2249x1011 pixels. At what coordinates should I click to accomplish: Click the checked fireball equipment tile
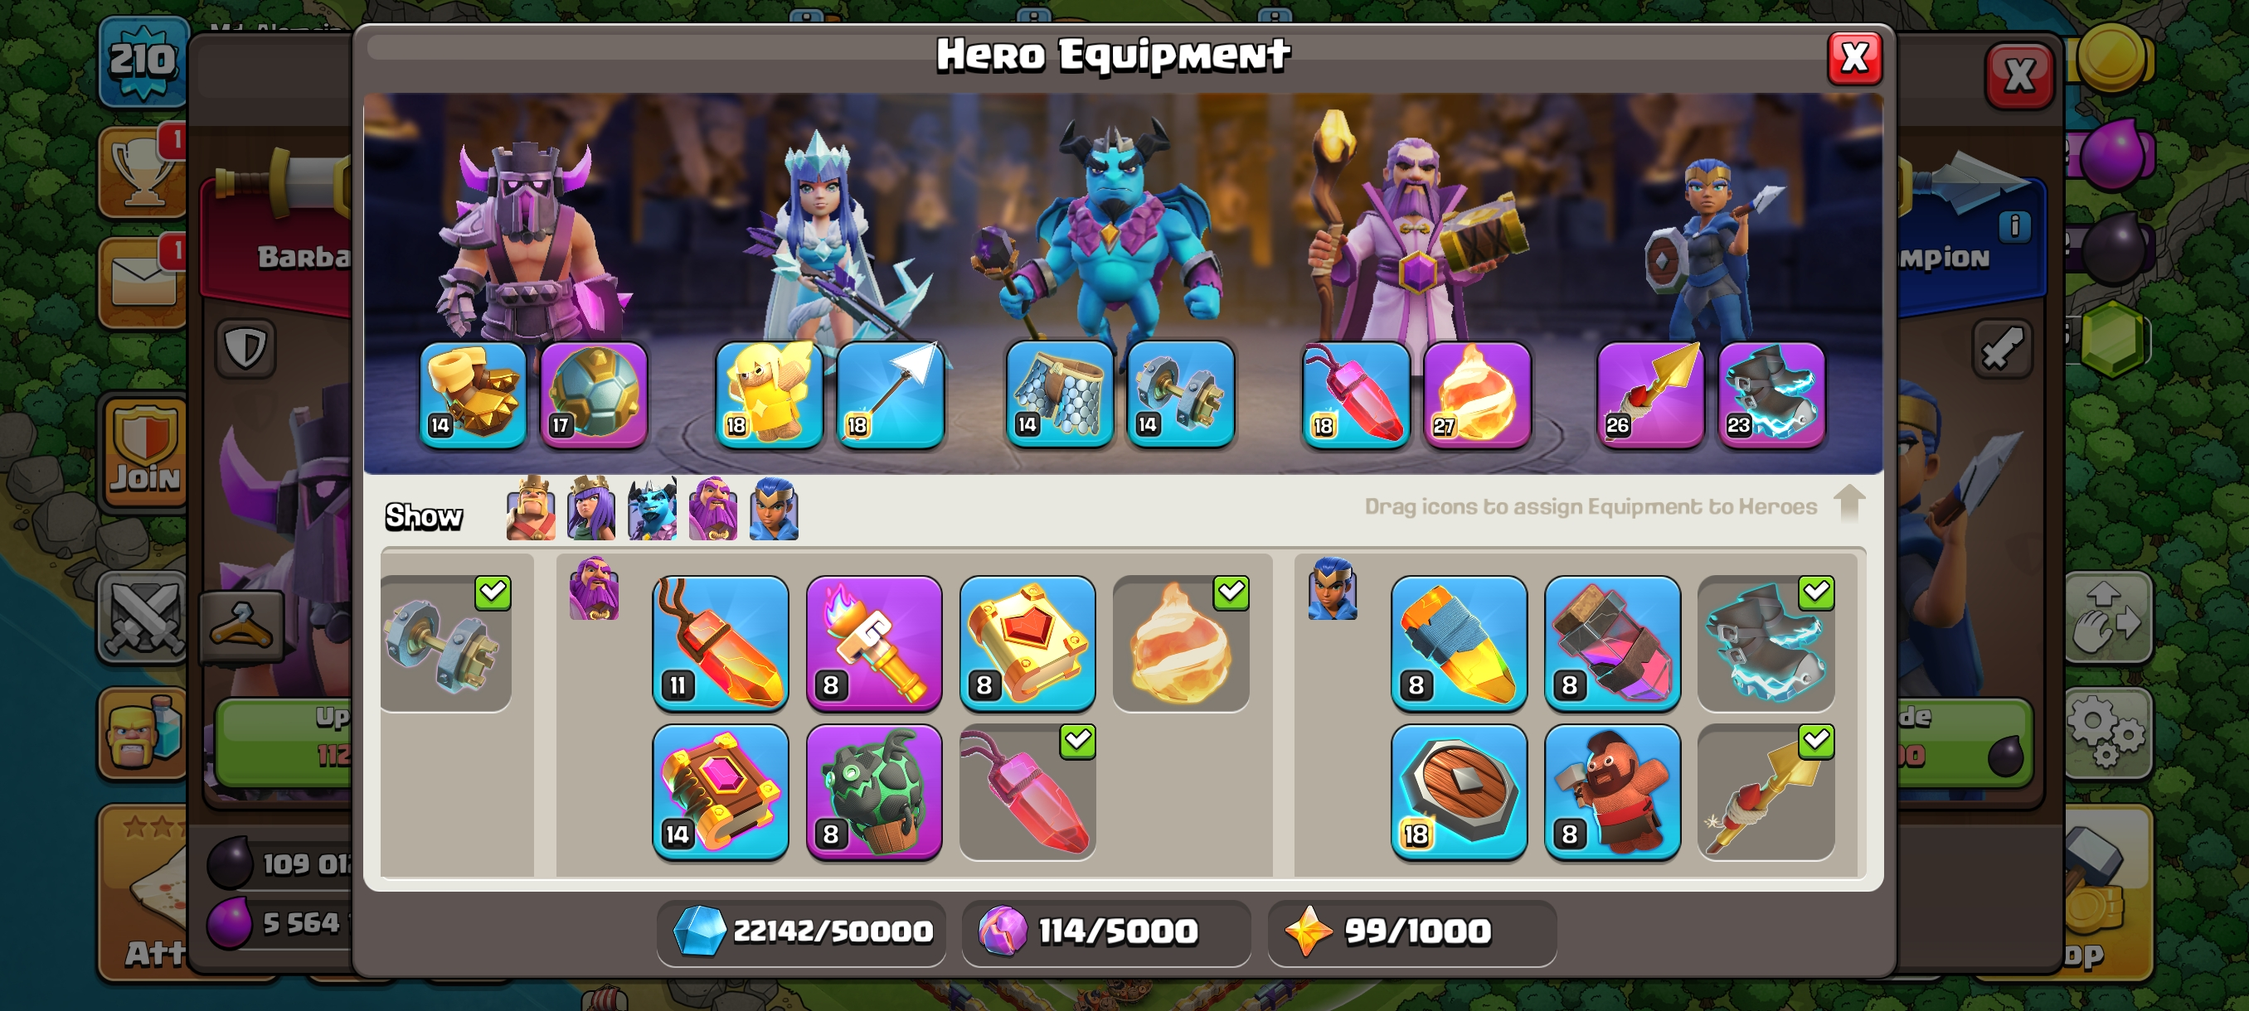click(x=1181, y=643)
